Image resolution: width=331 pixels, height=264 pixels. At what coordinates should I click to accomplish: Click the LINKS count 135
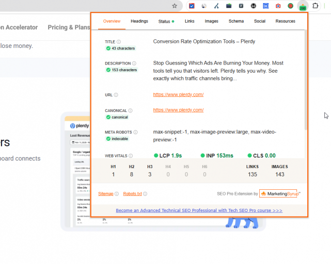click(253, 174)
